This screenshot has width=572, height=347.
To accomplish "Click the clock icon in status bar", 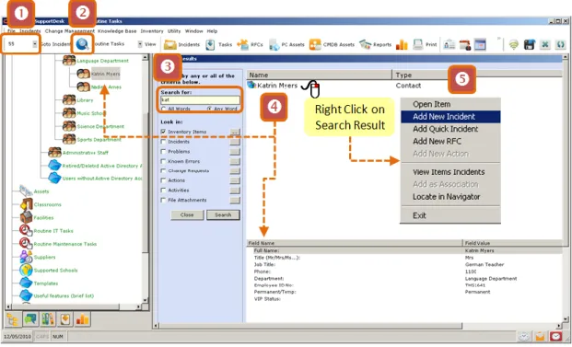I will [524, 337].
